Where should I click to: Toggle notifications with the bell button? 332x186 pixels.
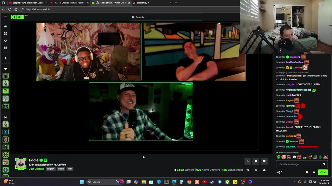[x=256, y=161]
